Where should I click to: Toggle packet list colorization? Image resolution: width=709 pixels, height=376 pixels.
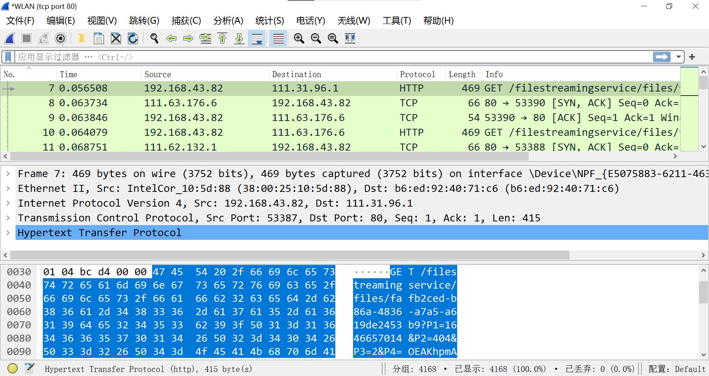coord(278,38)
